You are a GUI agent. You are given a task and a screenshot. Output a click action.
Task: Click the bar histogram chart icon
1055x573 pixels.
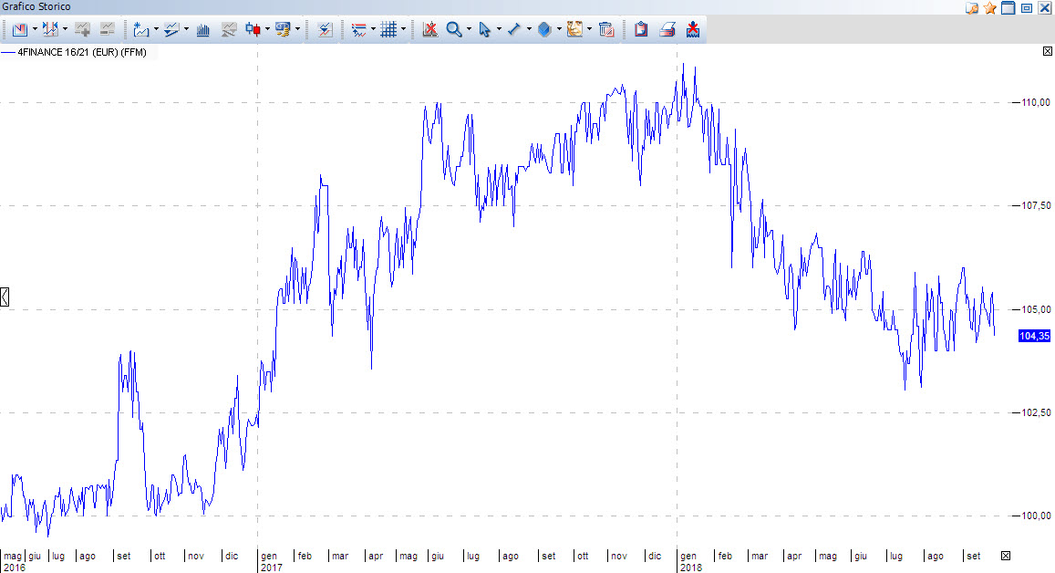click(202, 29)
